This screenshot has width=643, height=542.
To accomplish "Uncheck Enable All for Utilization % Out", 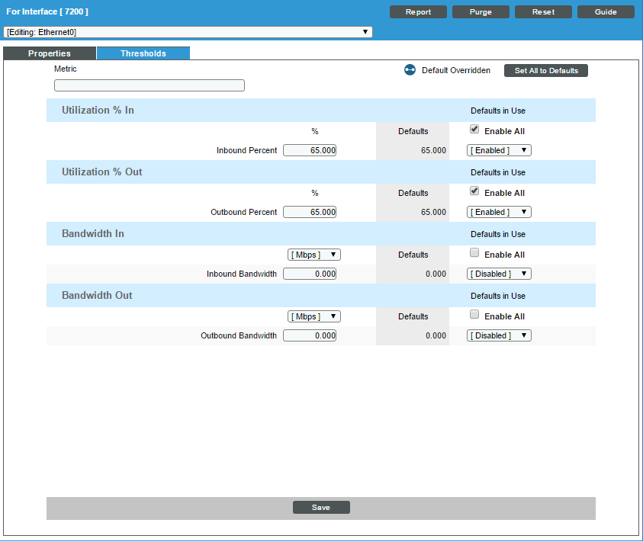I will click(x=474, y=191).
